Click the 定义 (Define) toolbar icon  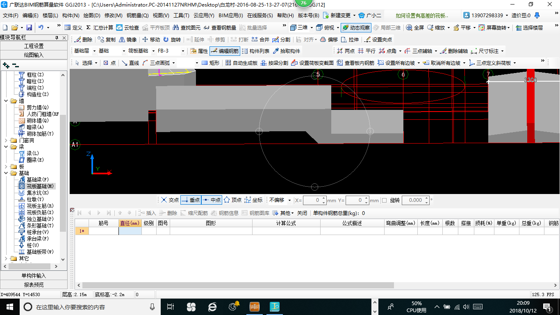73,27
